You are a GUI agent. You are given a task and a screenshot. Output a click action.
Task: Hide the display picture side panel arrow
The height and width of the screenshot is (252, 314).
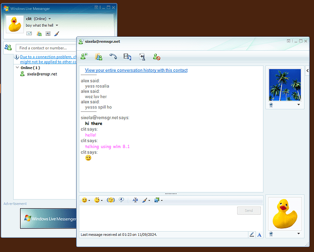pos(308,71)
